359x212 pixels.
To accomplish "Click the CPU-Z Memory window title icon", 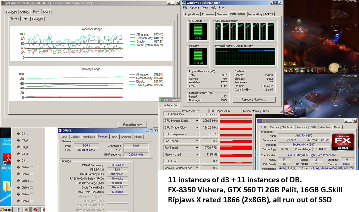I will pyautogui.click(x=60, y=130).
